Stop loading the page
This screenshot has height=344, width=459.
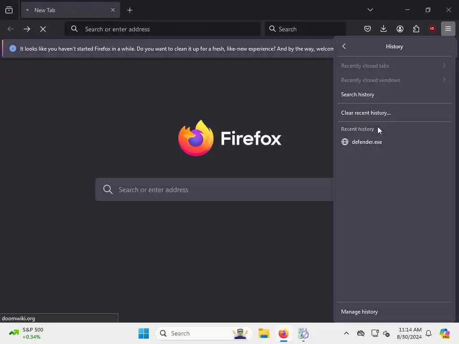click(x=43, y=29)
